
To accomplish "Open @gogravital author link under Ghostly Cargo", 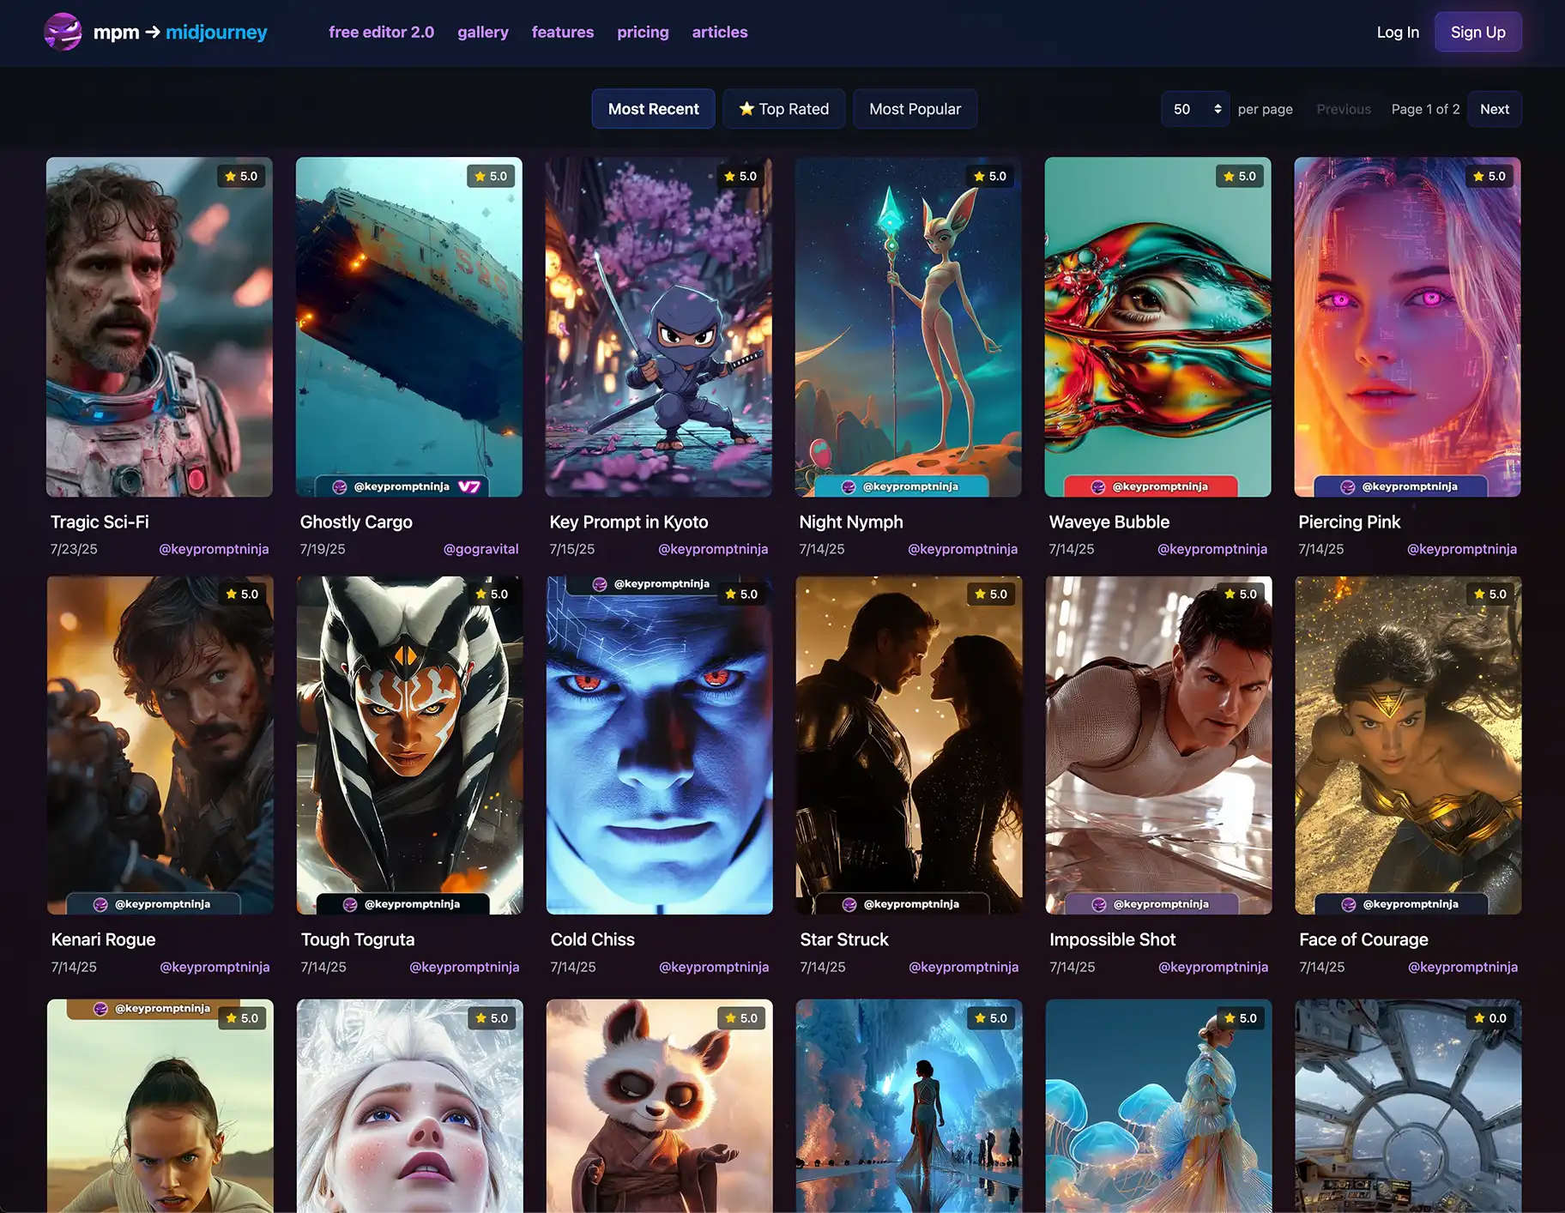I will coord(481,549).
